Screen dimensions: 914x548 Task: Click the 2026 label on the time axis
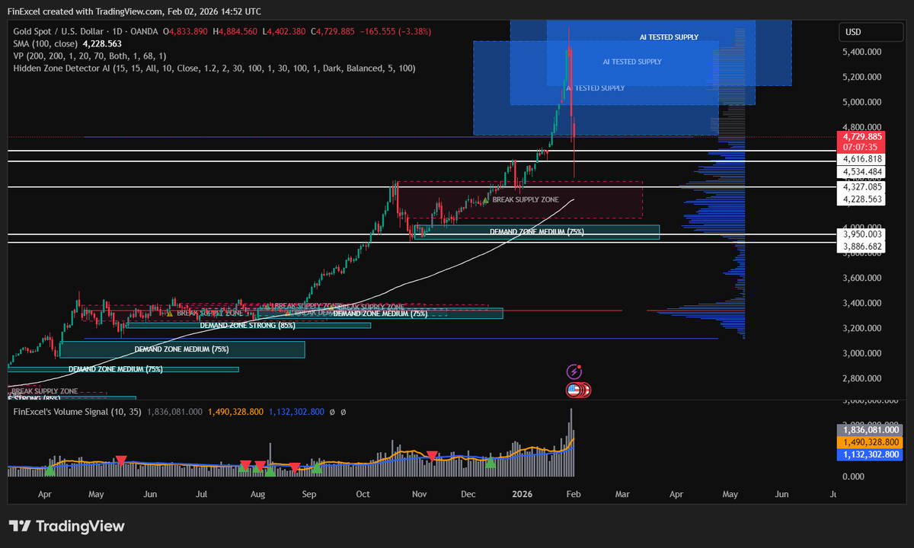(523, 493)
